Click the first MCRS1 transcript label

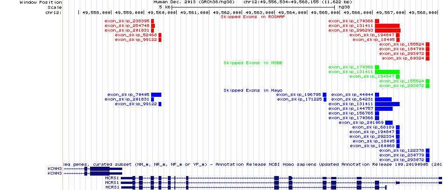112,178
